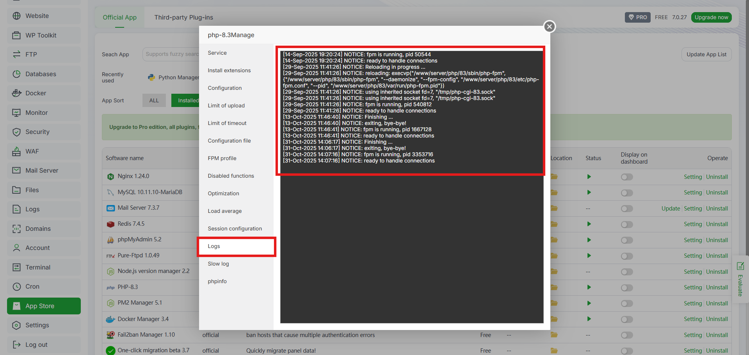Toggle dashboard display for Fail2ban Manager
749x355 pixels.
627,335
